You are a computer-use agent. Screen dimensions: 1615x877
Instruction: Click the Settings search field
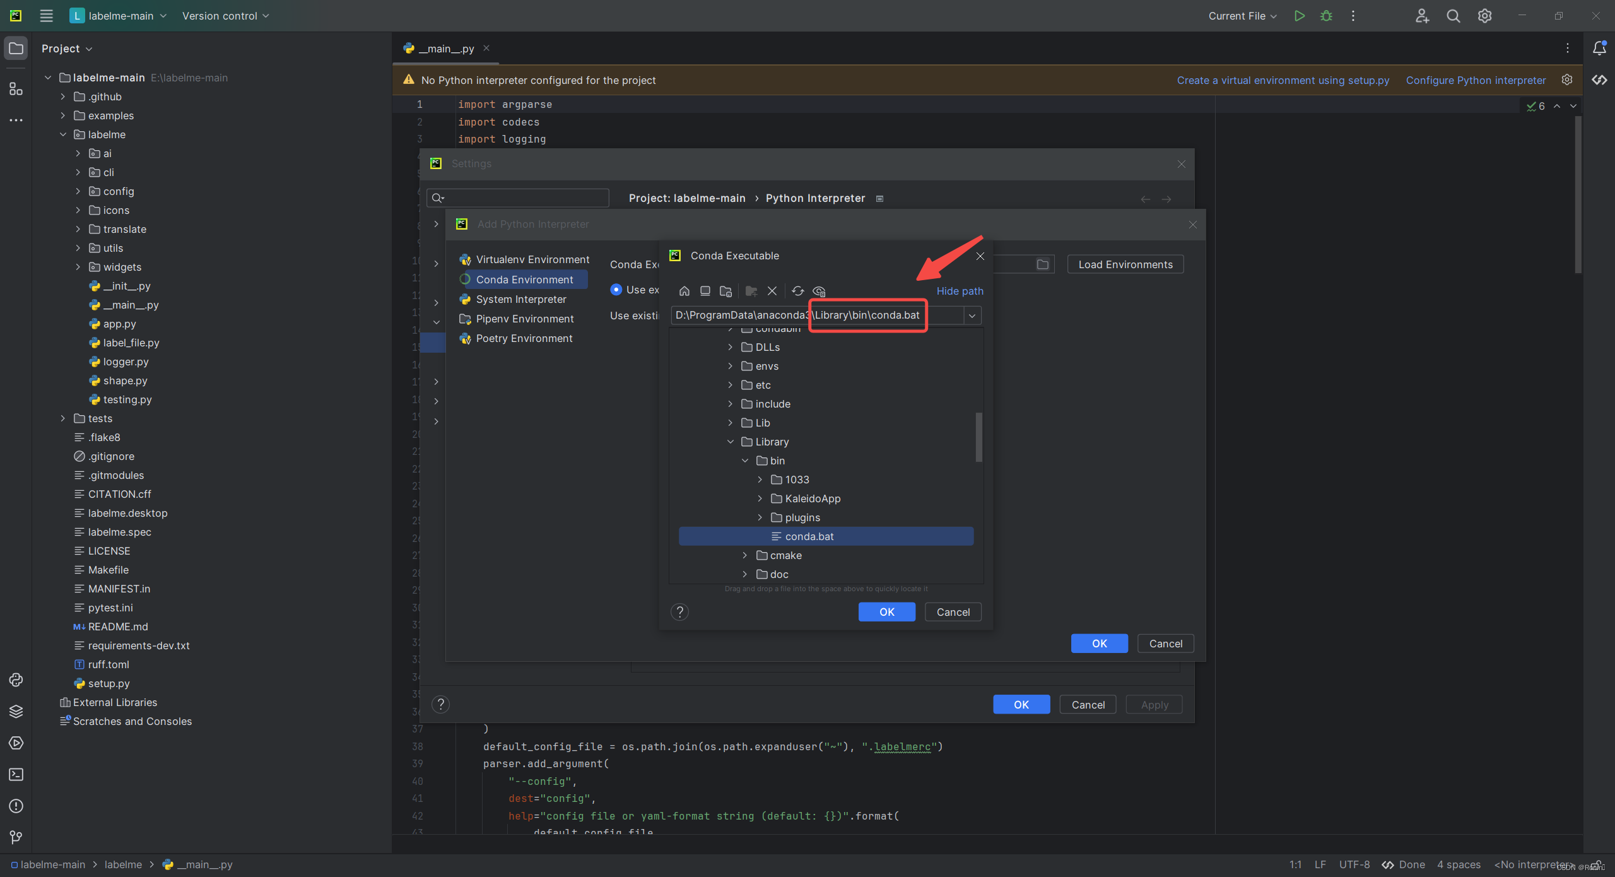517,198
